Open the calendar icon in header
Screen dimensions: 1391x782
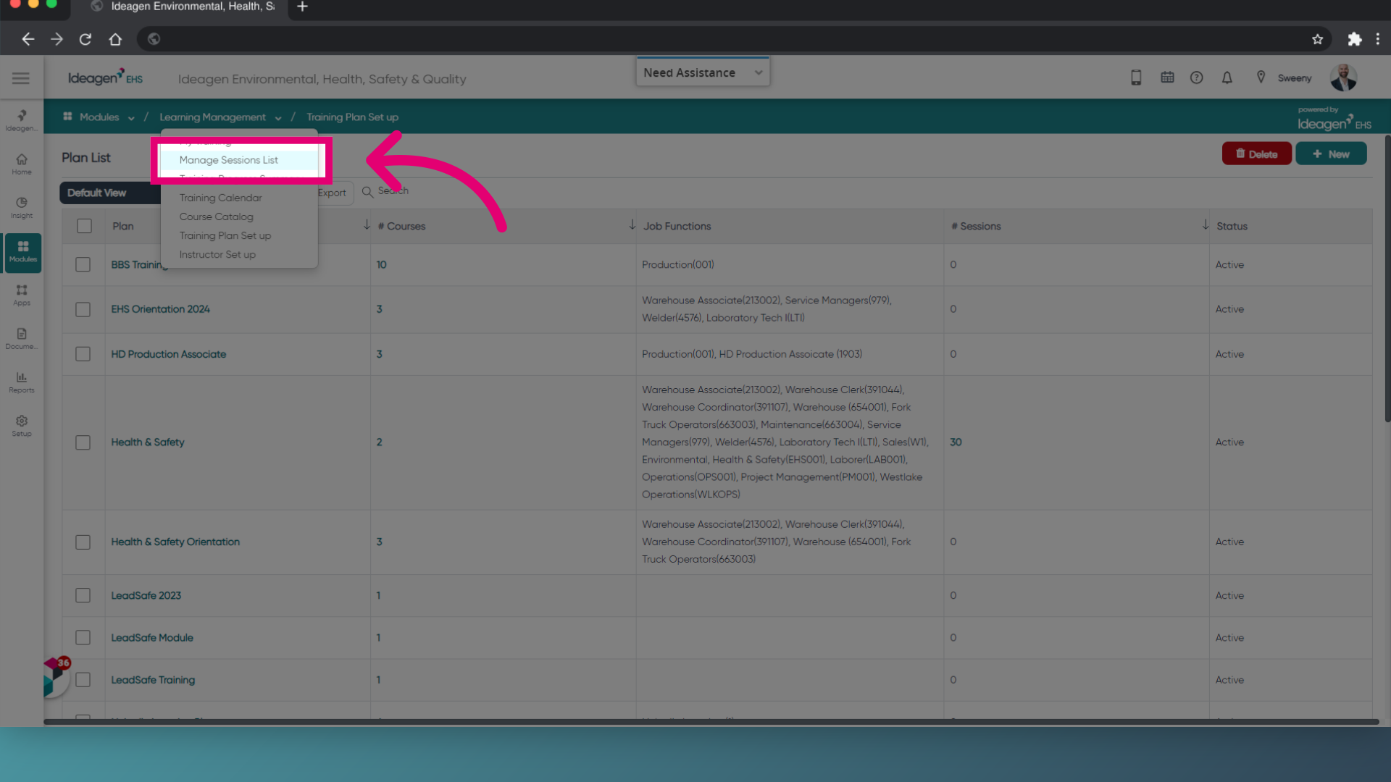coord(1167,77)
